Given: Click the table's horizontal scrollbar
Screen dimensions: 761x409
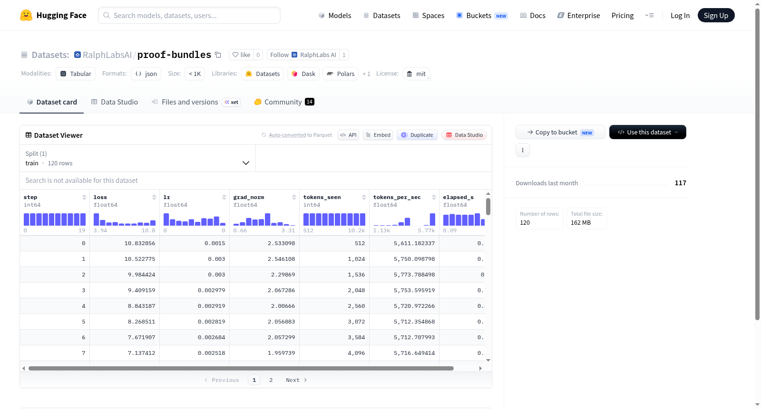Looking at the screenshot, I should [x=241, y=368].
